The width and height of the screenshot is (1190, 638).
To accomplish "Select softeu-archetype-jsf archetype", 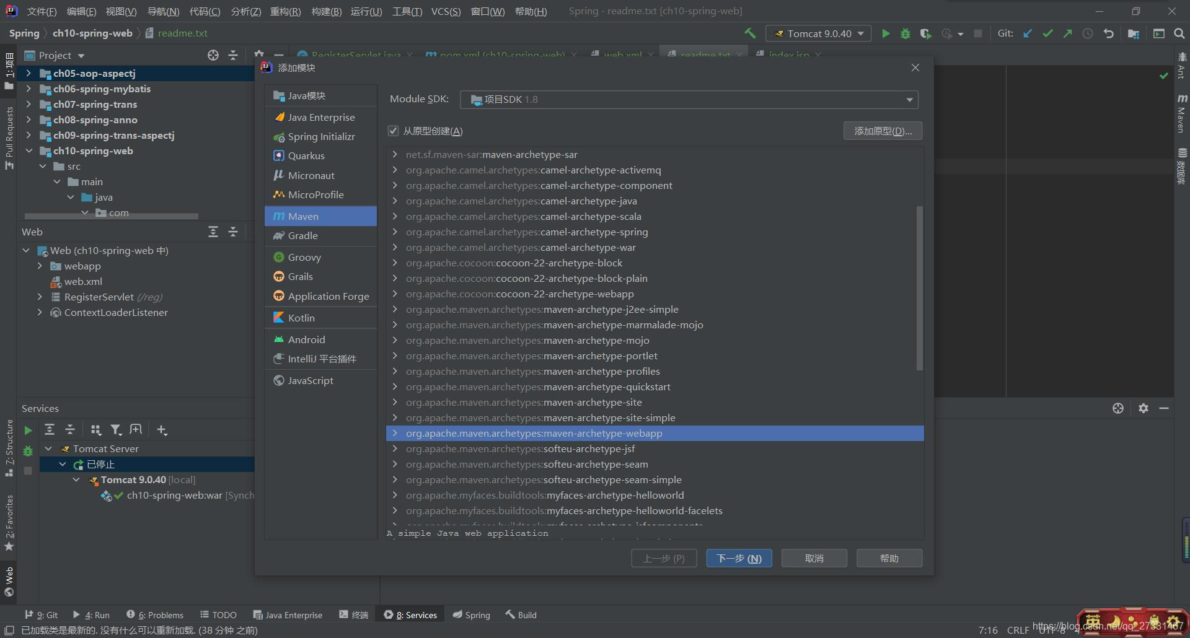I will click(654, 448).
